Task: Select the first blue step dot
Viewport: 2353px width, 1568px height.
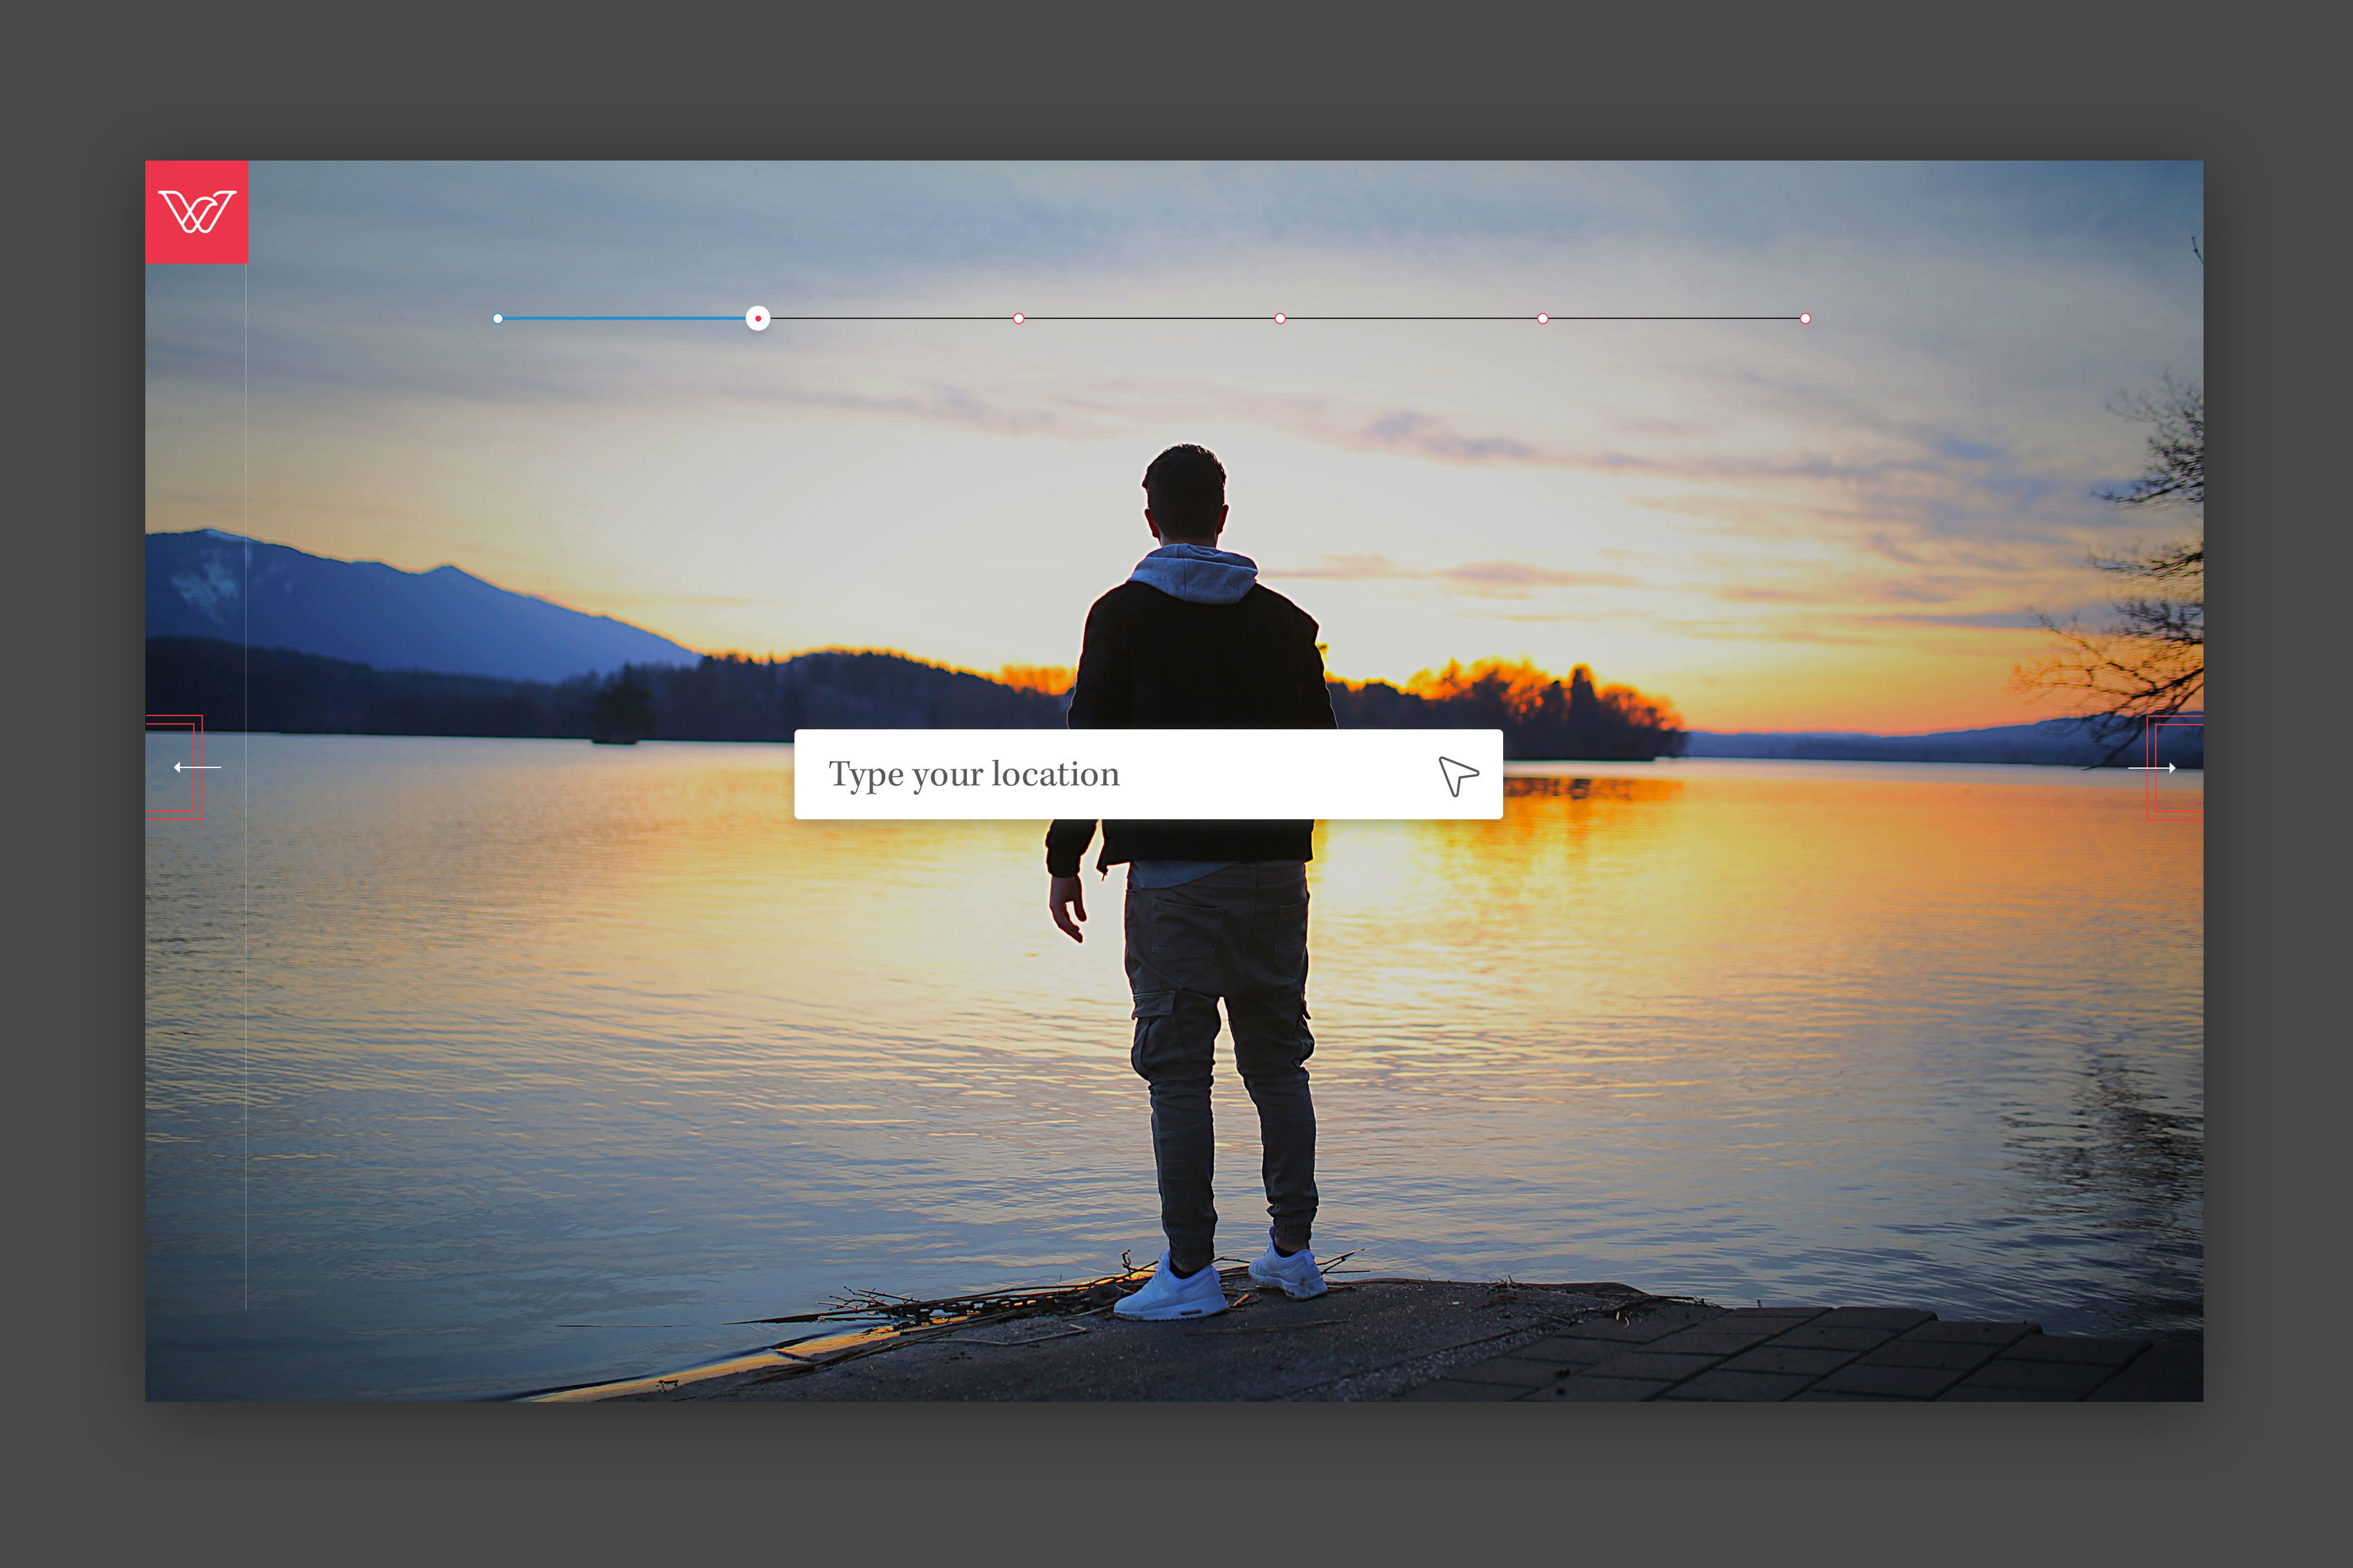Action: click(x=498, y=319)
